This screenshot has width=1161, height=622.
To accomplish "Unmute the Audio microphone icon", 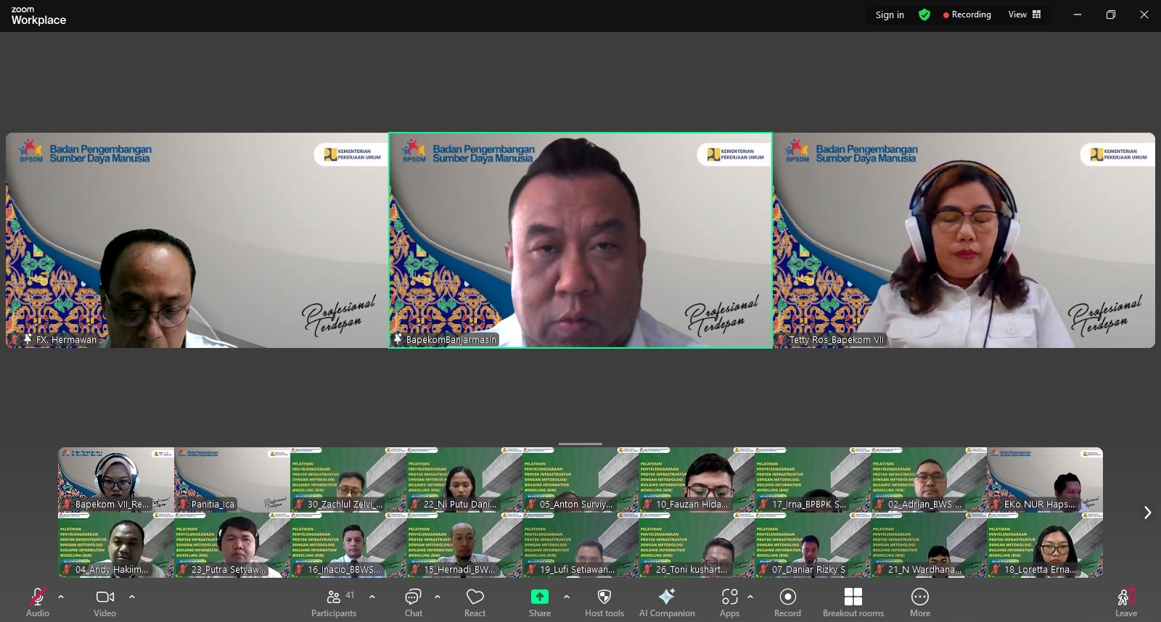I will pos(38,597).
